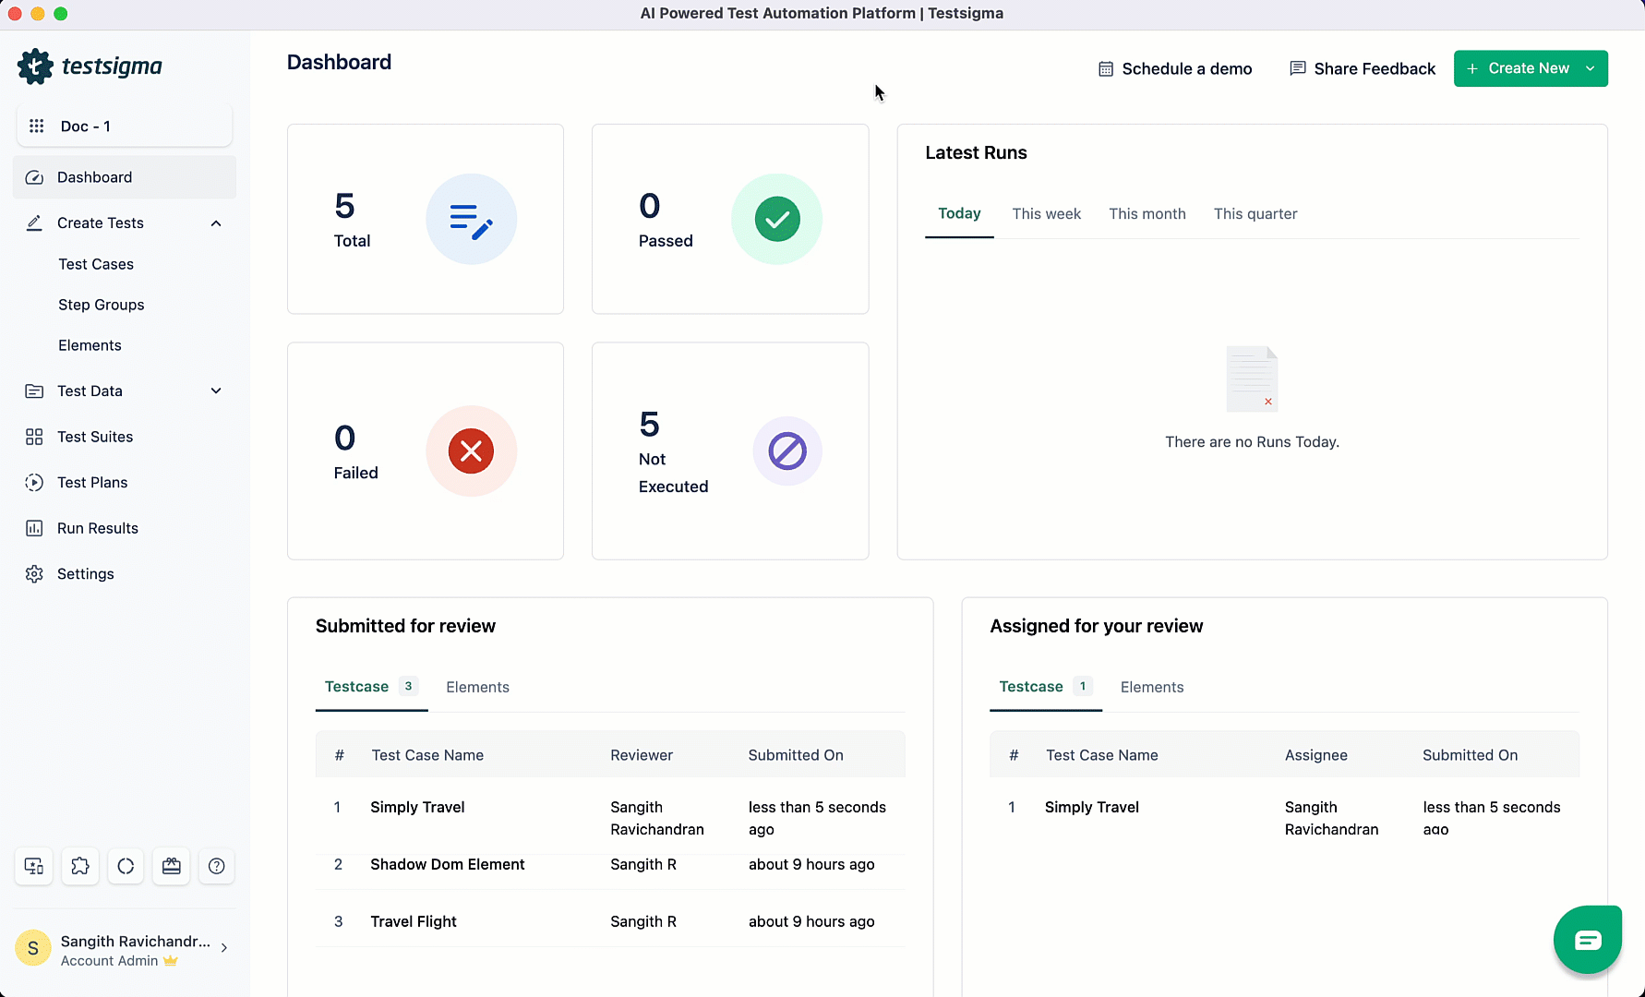The height and width of the screenshot is (997, 1645).
Task: Select Elements tab under Assigned for your review
Action: [x=1152, y=687]
